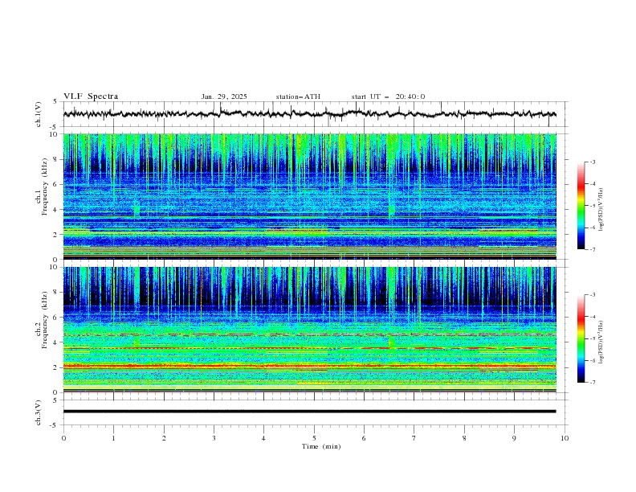
Task: Click the time axis tick label "5"
Action: point(314,438)
